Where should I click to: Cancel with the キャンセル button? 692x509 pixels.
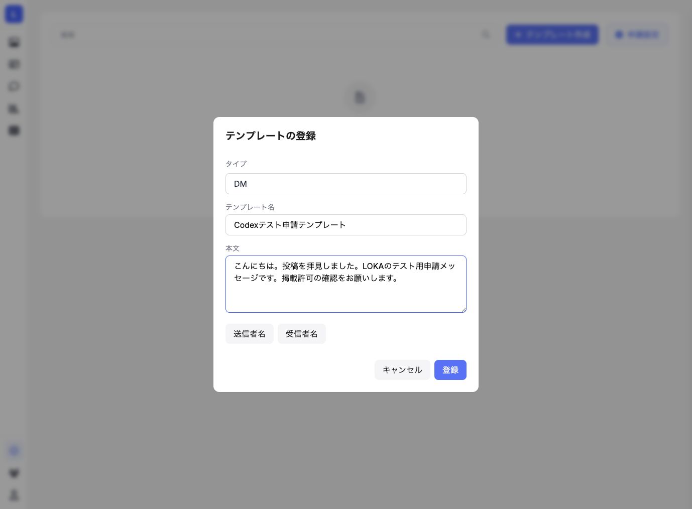[402, 370]
